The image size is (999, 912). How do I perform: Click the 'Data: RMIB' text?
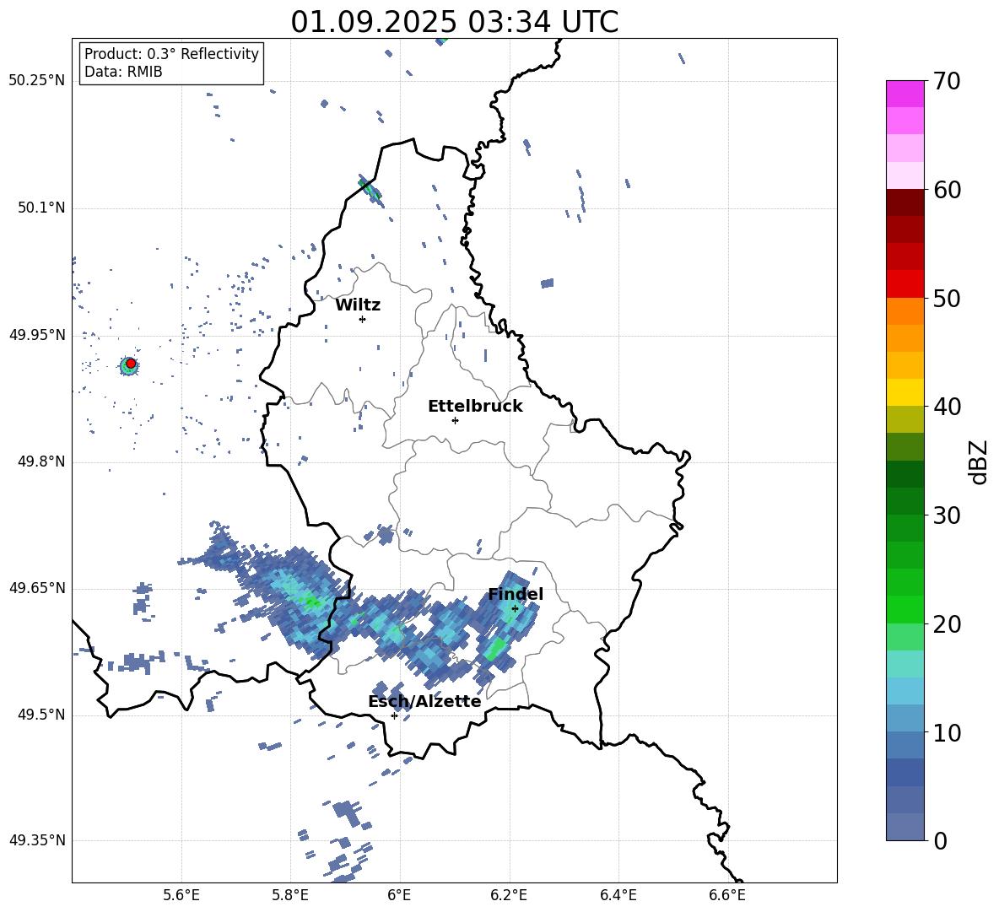pyautogui.click(x=123, y=72)
